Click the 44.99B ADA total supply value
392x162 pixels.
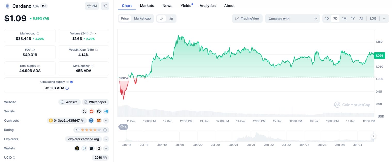click(x=30, y=71)
